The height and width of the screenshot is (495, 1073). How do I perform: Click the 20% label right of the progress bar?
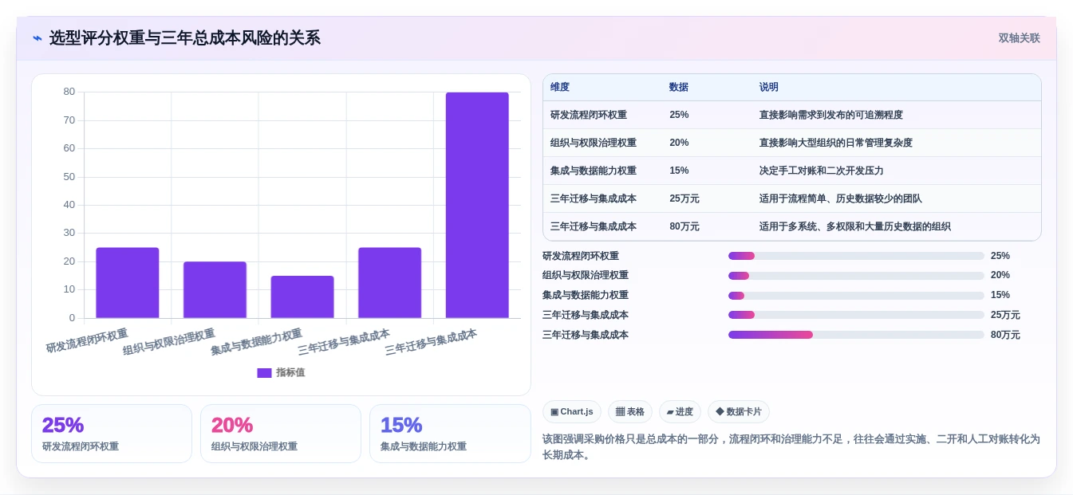[1000, 275]
